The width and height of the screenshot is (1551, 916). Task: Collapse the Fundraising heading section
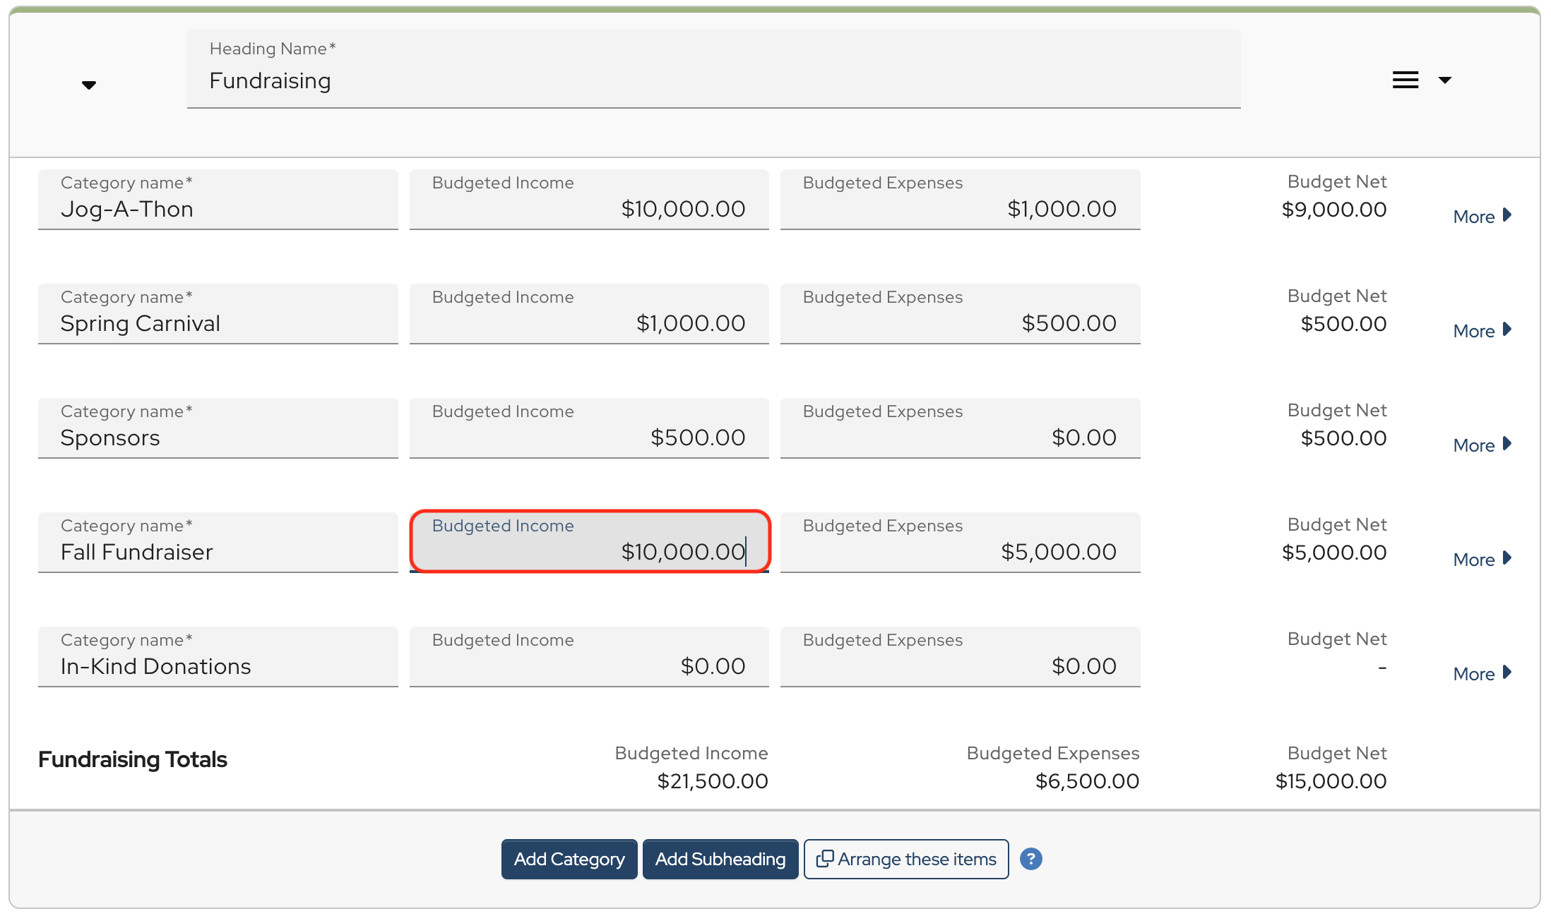click(89, 85)
